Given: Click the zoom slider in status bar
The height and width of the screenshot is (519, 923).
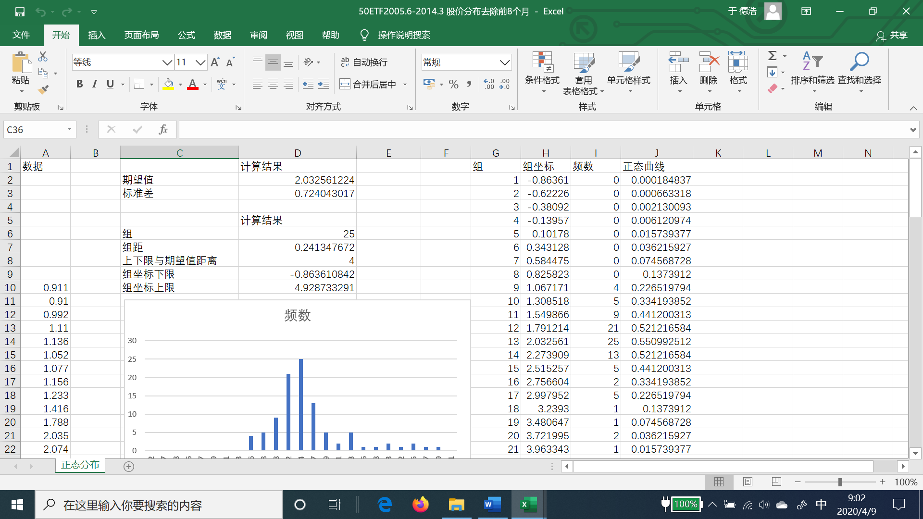Looking at the screenshot, I should pyautogui.click(x=839, y=482).
